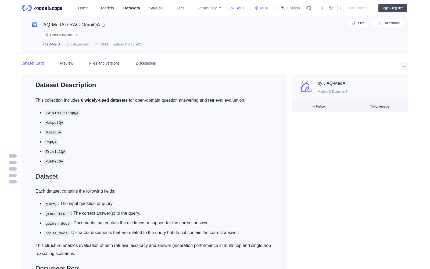The height and width of the screenshot is (269, 430).
Task: Open the Studios nav item
Action: click(x=156, y=8)
